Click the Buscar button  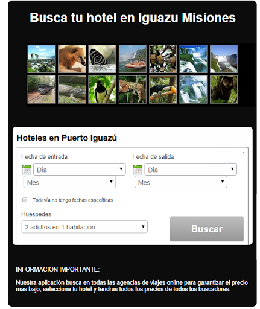click(x=207, y=229)
